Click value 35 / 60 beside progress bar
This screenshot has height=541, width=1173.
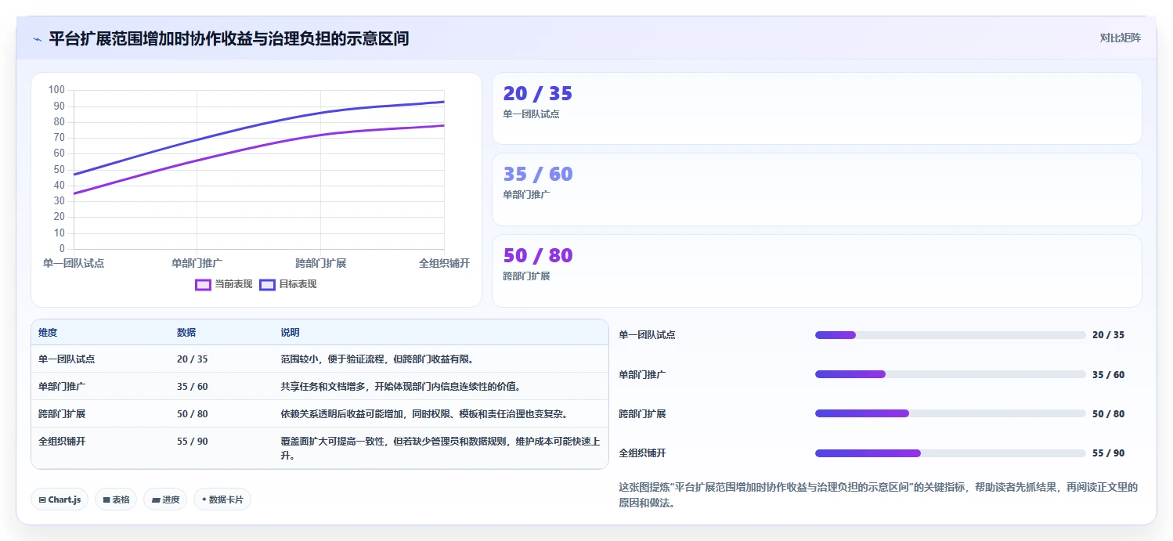(1108, 375)
